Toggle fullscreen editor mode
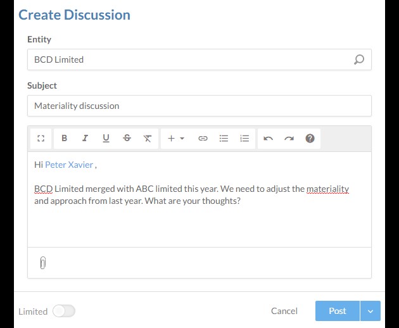Screen dimensions: 399x328 [41, 139]
